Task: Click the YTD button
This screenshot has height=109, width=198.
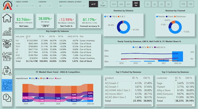Action: 183,4
